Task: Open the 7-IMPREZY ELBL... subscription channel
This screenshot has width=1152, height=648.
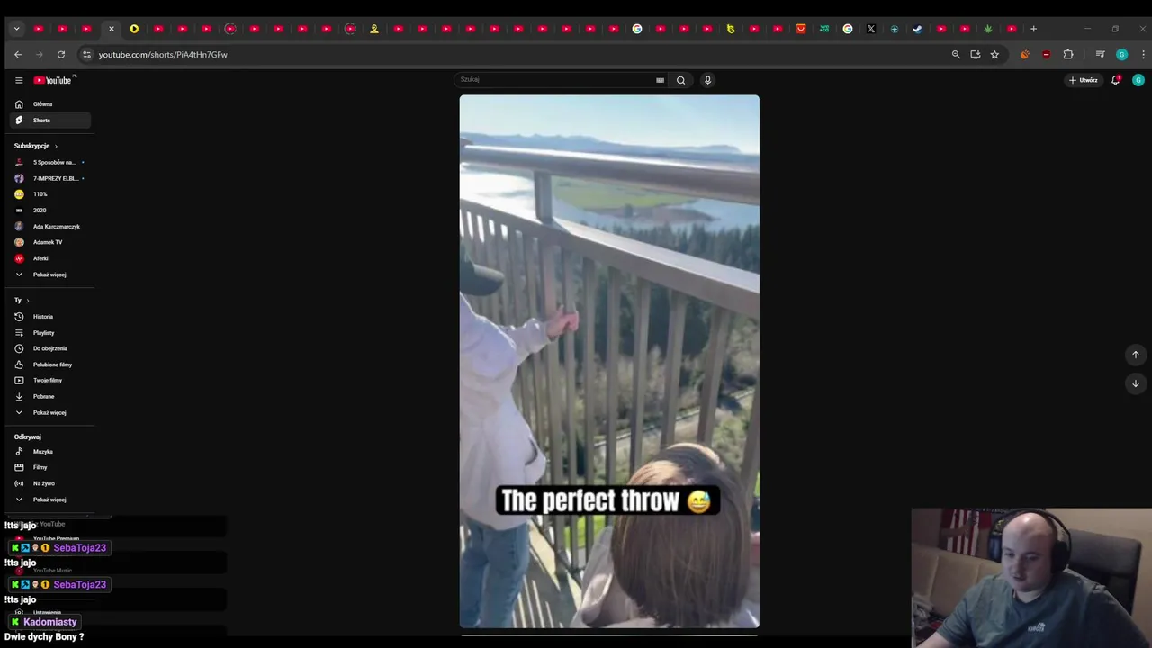Action: pos(50,178)
